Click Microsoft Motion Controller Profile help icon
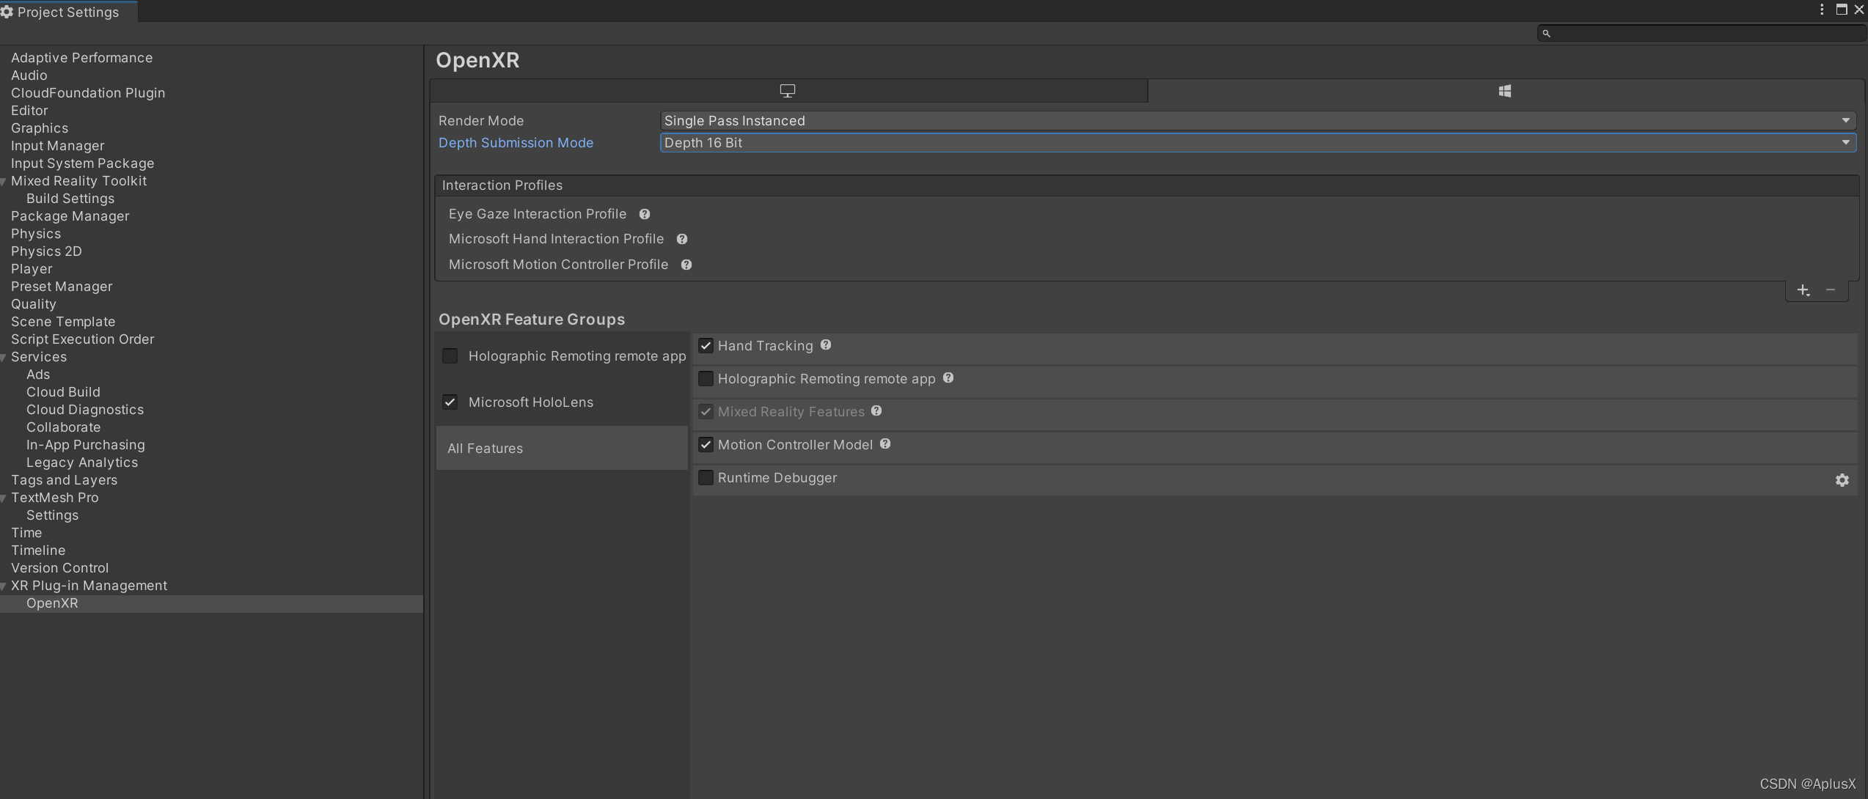 tap(686, 265)
